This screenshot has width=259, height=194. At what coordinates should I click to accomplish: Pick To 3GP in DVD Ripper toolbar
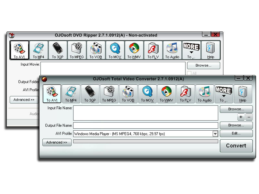pyautogui.click(x=58, y=50)
